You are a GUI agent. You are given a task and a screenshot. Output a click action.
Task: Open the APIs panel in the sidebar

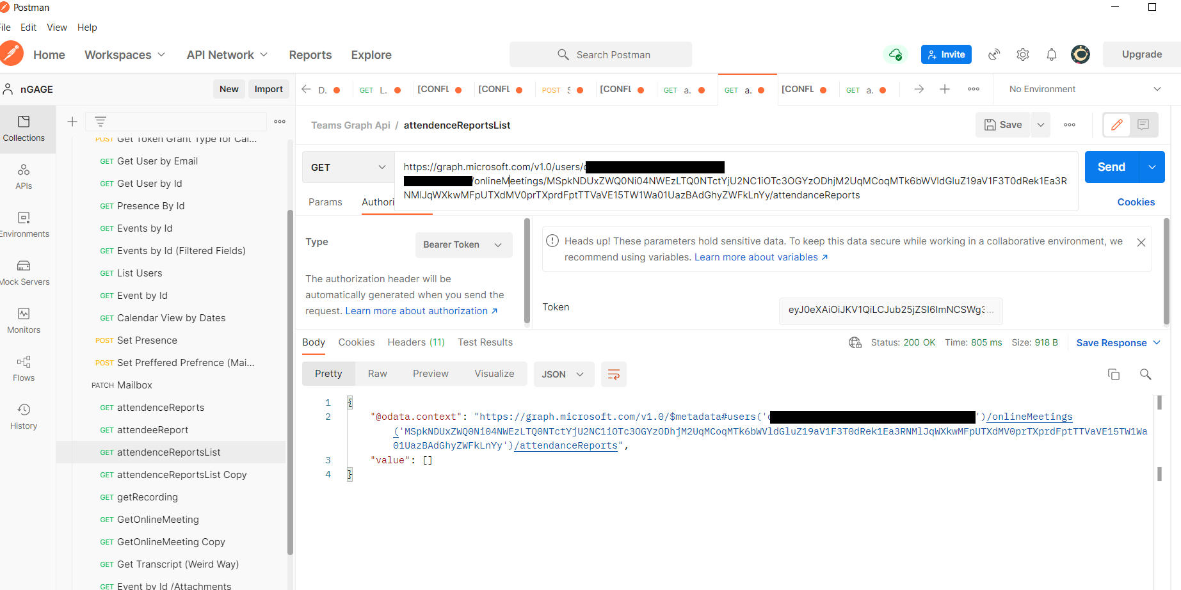(23, 176)
